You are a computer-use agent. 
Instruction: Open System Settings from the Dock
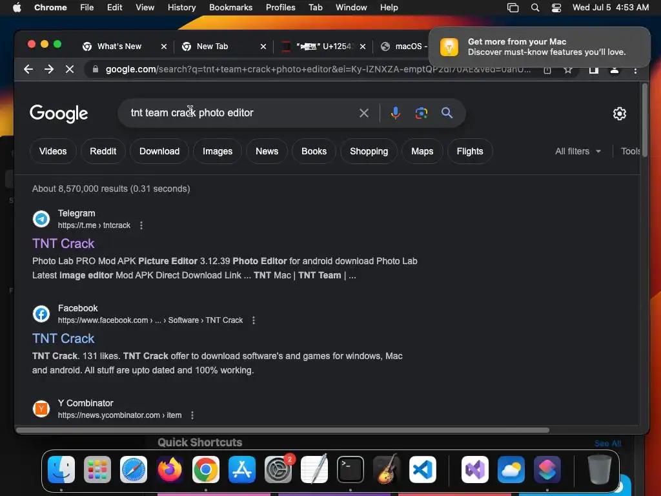[x=278, y=470]
